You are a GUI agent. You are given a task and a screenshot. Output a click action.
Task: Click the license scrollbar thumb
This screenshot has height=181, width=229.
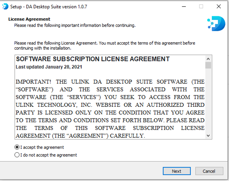point(208,65)
